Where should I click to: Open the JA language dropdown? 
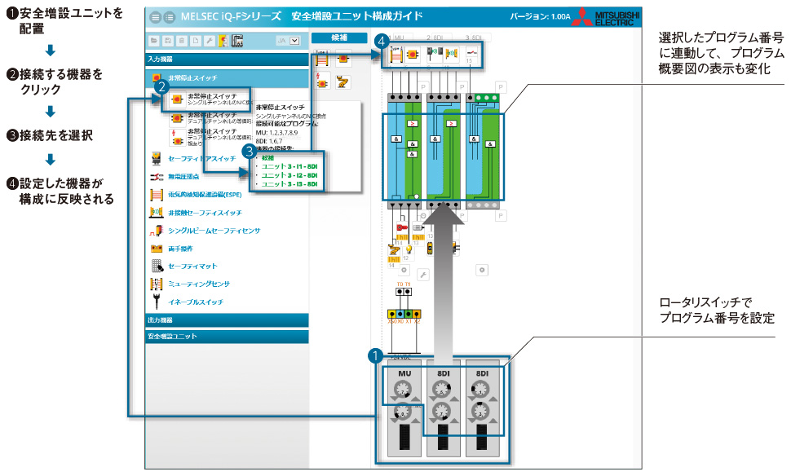pyautogui.click(x=294, y=40)
